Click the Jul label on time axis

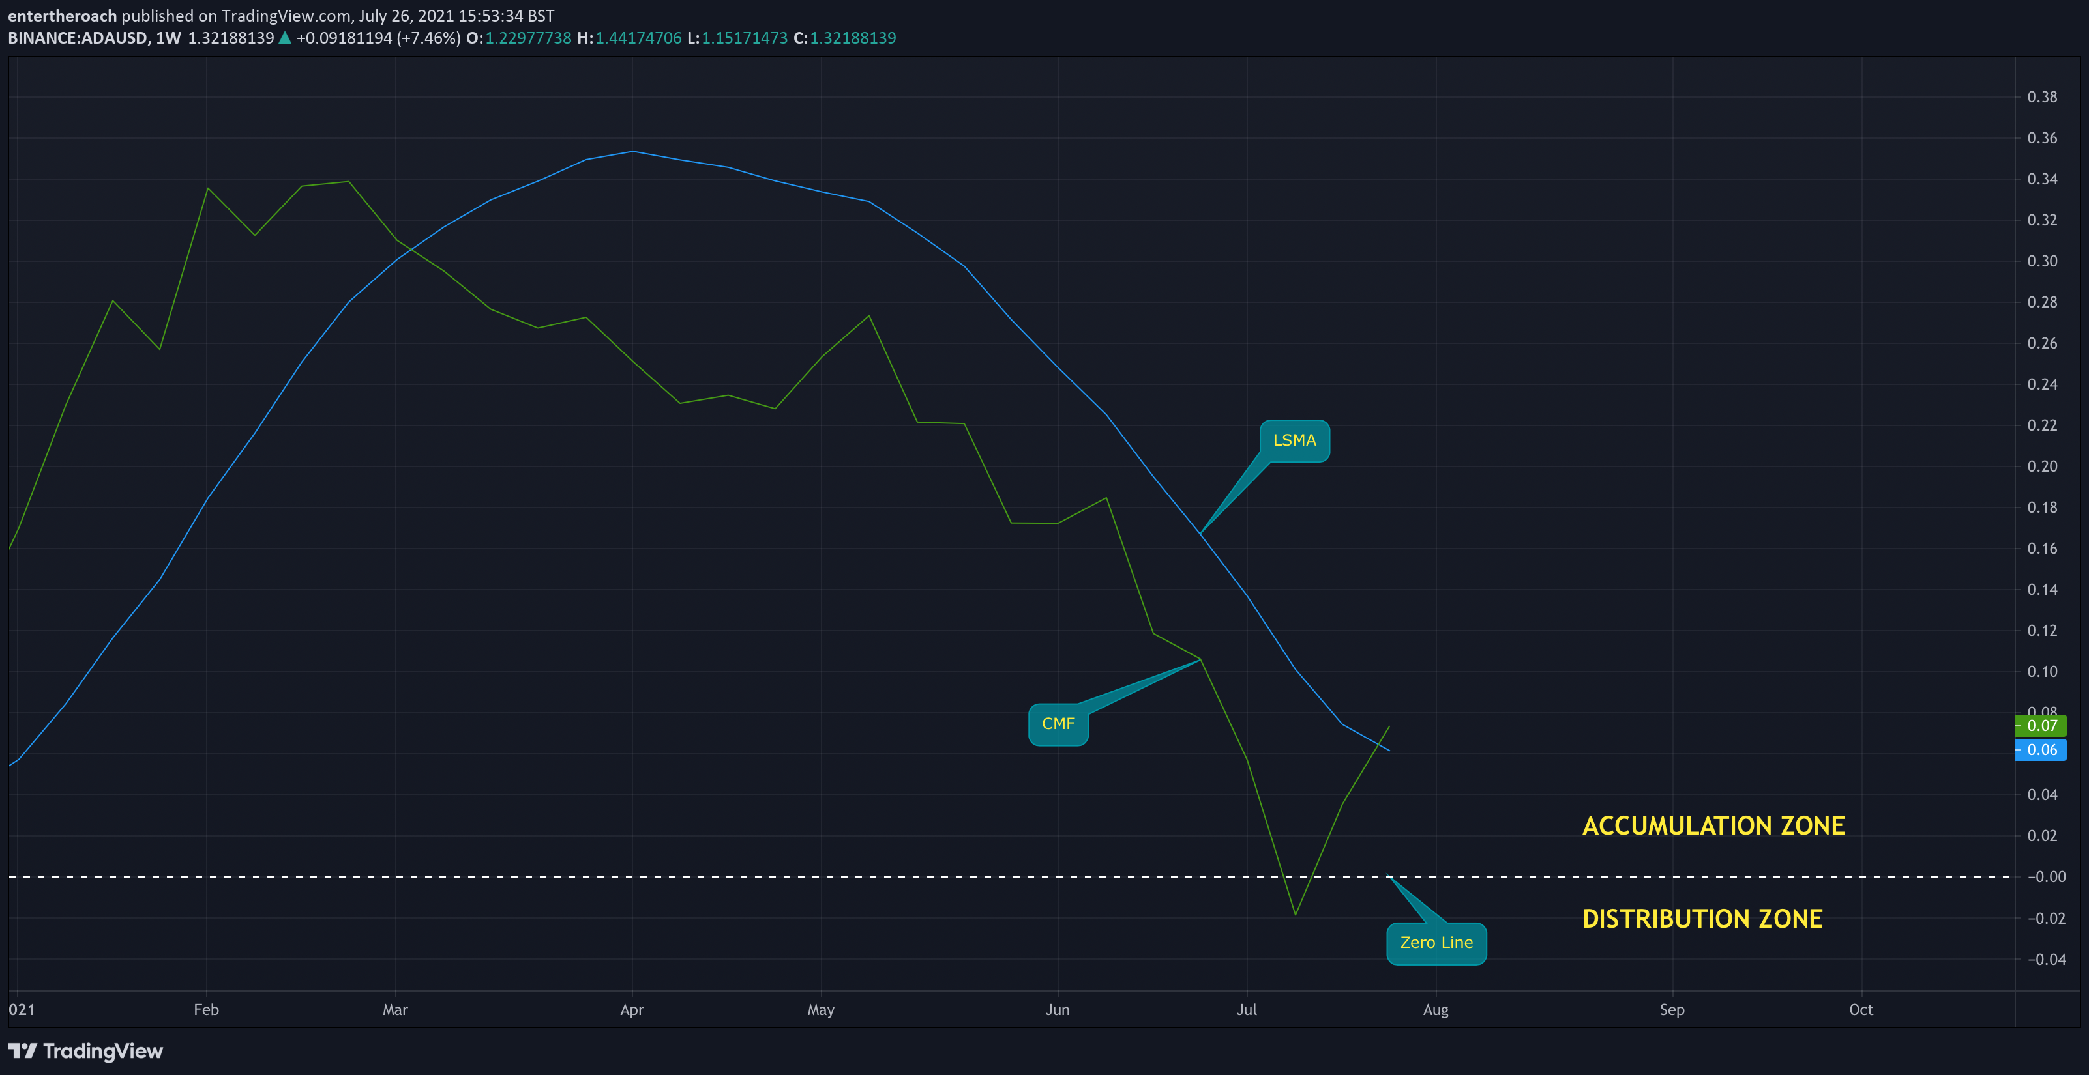[x=1247, y=1009]
